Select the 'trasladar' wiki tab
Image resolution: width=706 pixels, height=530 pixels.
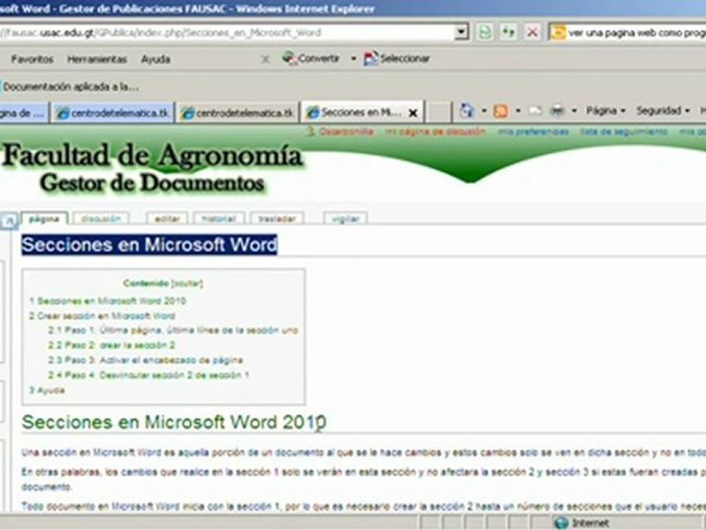277,219
